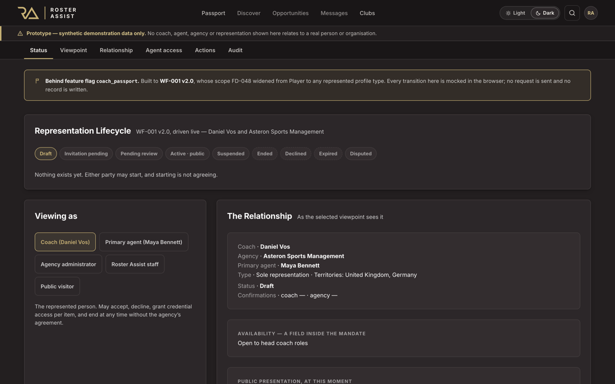Open the search icon button
615x384 pixels.
pos(572,13)
